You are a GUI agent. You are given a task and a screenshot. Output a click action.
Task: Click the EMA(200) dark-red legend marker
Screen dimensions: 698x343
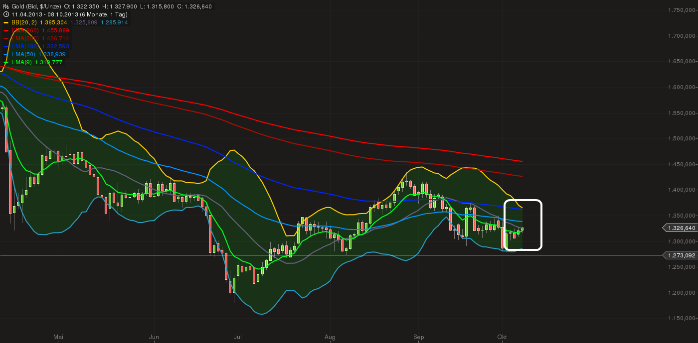pyautogui.click(x=5, y=38)
